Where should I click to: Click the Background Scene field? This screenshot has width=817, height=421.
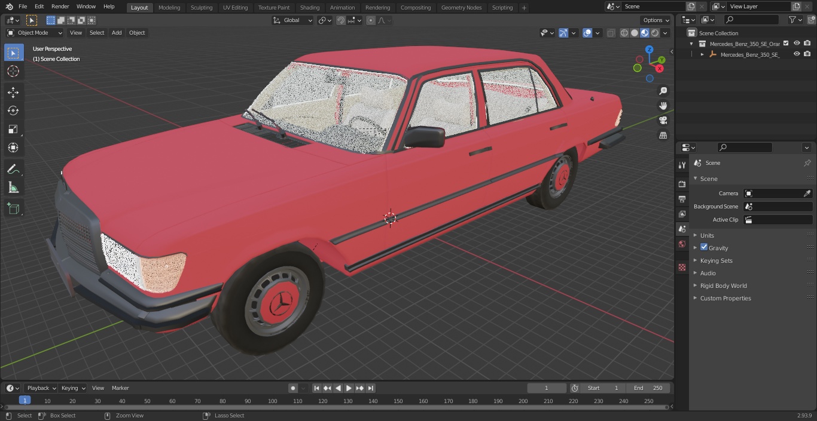click(778, 207)
